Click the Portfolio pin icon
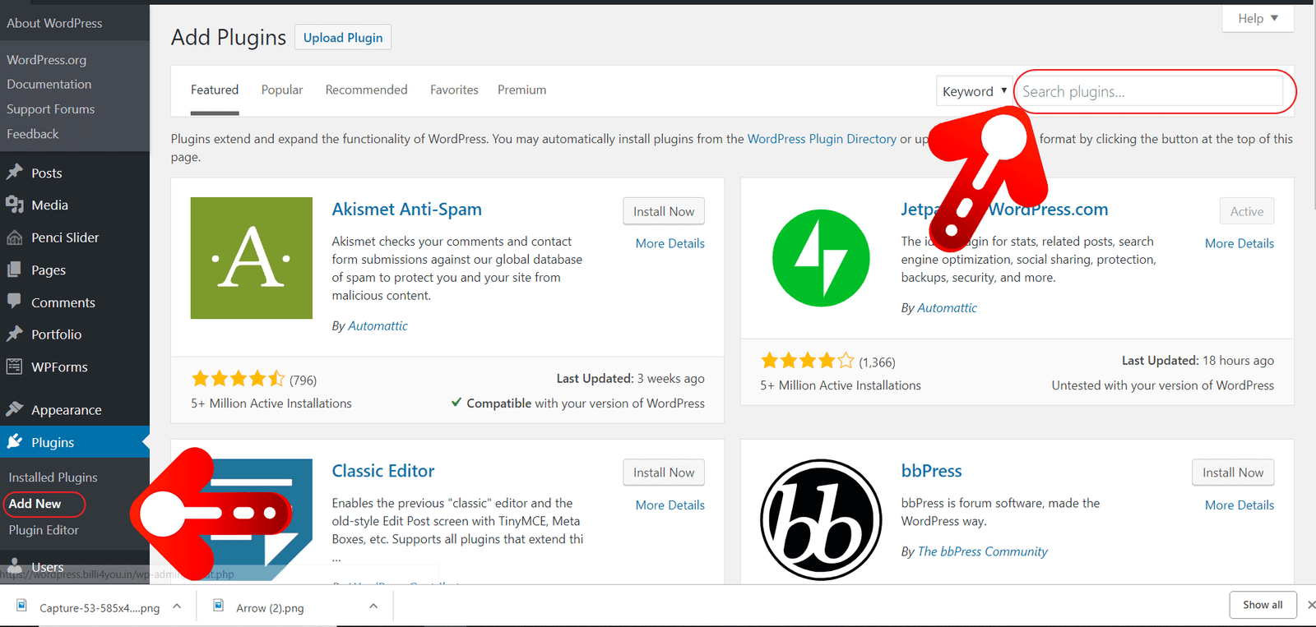Image resolution: width=1316 pixels, height=627 pixels. point(14,334)
